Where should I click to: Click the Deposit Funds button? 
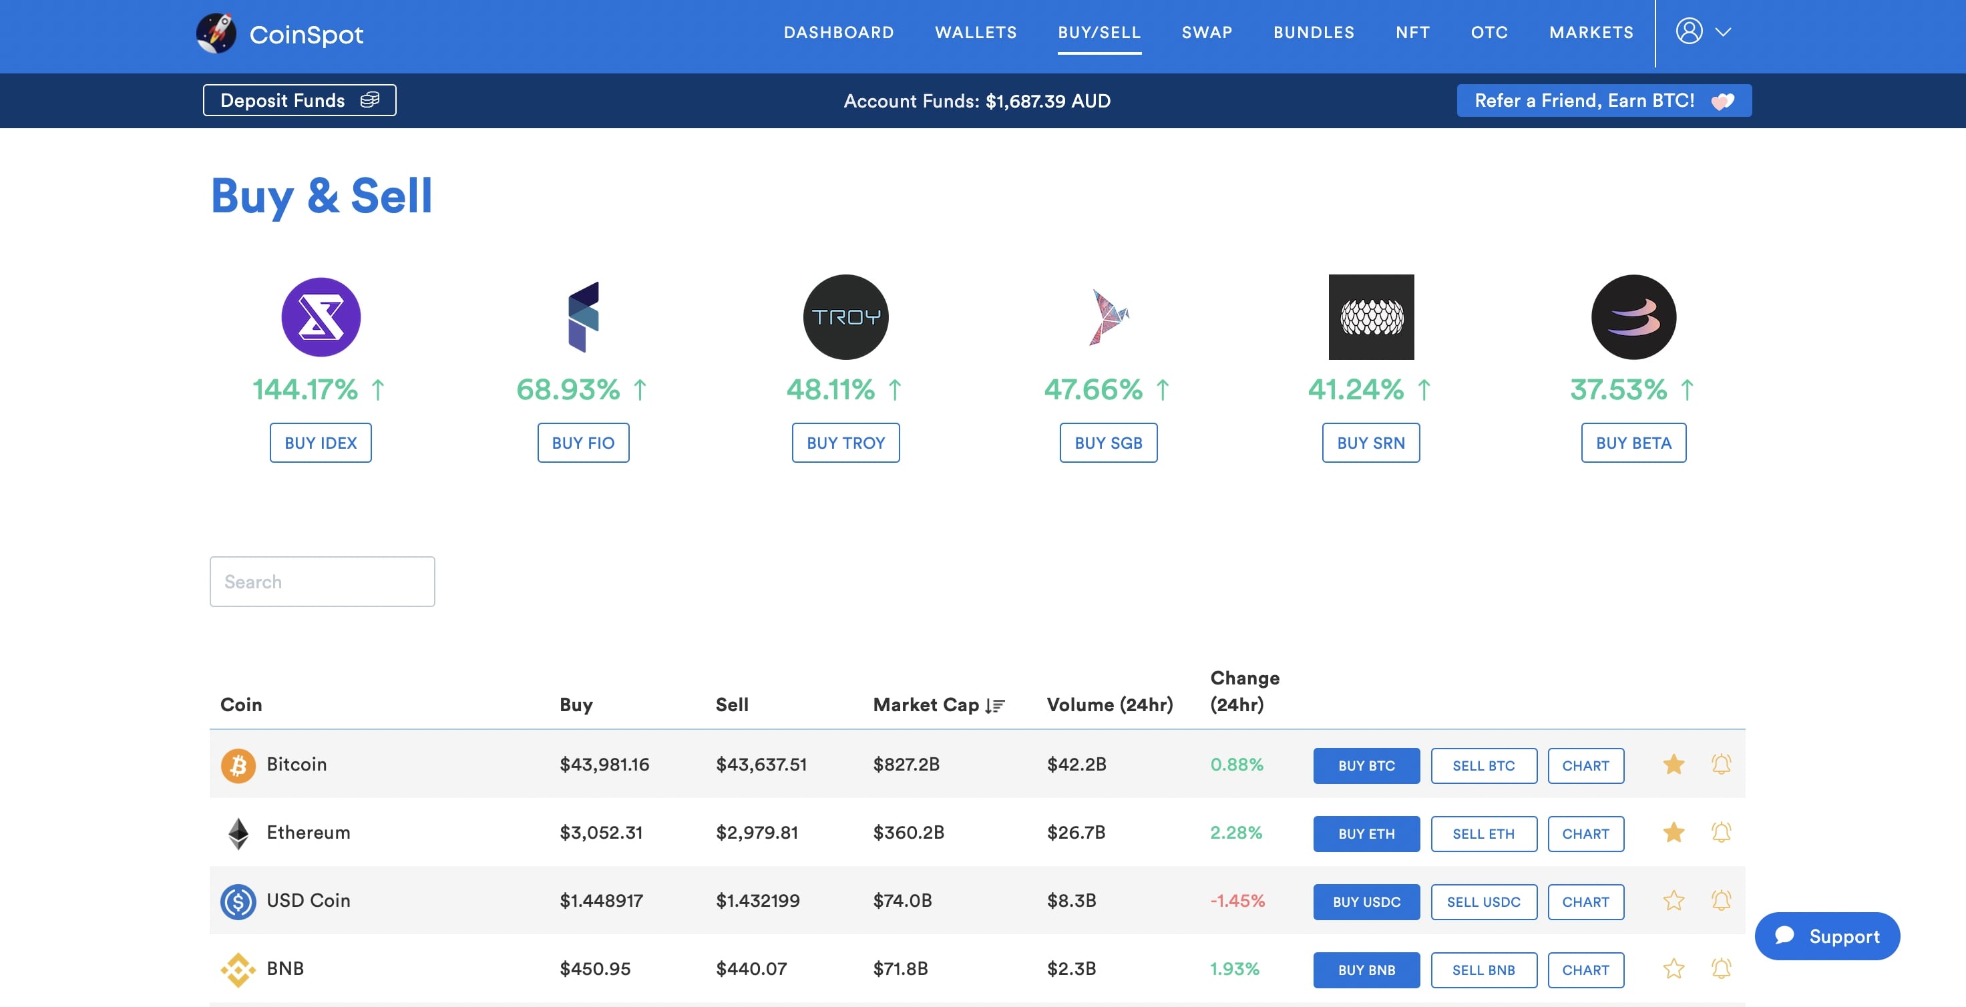coord(299,100)
